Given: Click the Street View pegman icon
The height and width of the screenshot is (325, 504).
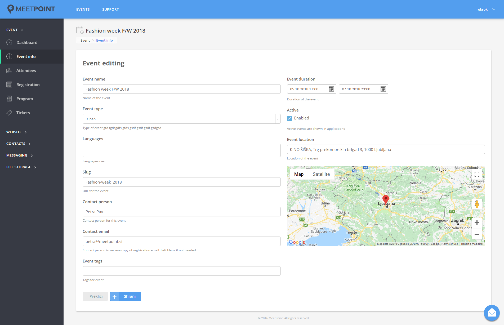Looking at the screenshot, I should click(477, 204).
